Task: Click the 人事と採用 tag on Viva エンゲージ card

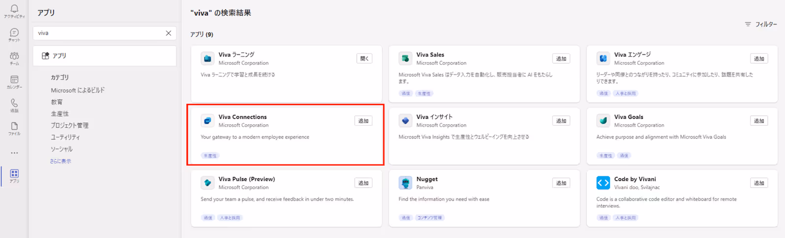Action: 626,94
